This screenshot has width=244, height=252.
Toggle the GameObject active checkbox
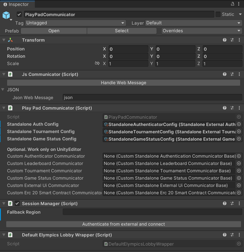pyautogui.click(x=19, y=14)
